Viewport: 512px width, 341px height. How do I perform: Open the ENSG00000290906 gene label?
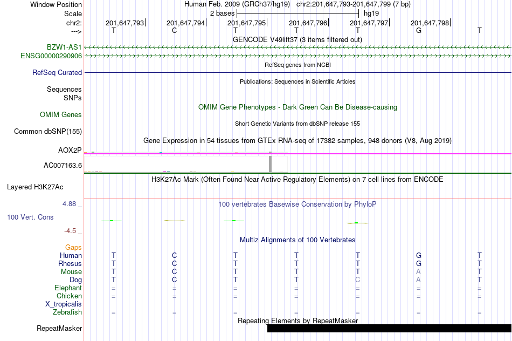click(51, 56)
